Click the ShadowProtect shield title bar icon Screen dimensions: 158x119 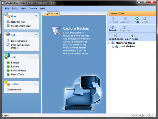click(3, 3)
